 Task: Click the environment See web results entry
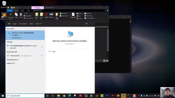(x=21, y=56)
